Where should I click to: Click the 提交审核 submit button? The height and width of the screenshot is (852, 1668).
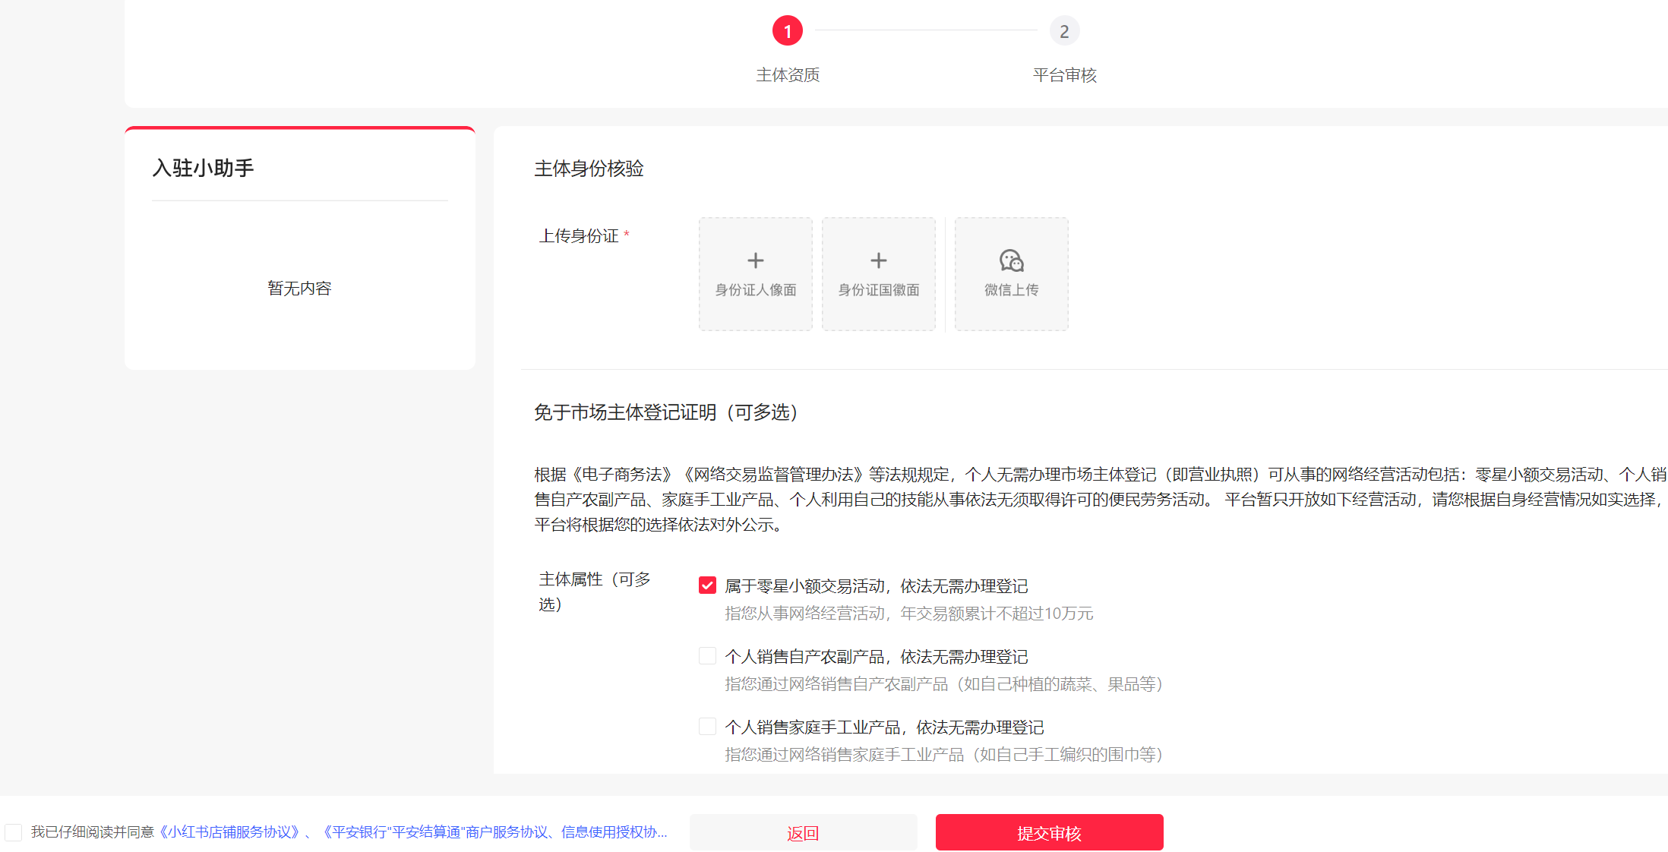1049,832
